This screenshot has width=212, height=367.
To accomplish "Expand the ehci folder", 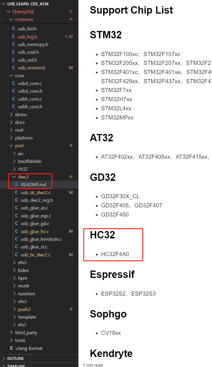I will click(x=14, y=263).
